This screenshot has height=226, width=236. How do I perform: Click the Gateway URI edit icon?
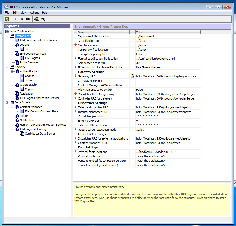132,77
